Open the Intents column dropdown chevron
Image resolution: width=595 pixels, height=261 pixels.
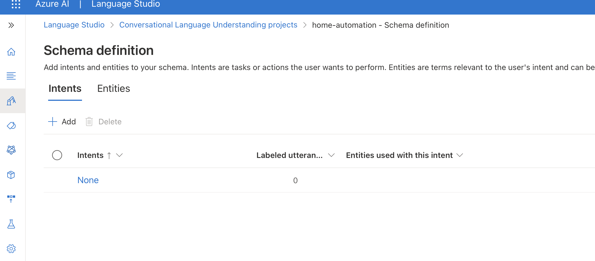pyautogui.click(x=120, y=155)
